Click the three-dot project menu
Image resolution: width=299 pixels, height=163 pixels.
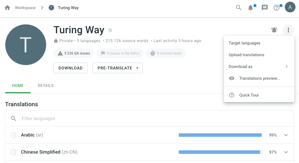pyautogui.click(x=288, y=30)
